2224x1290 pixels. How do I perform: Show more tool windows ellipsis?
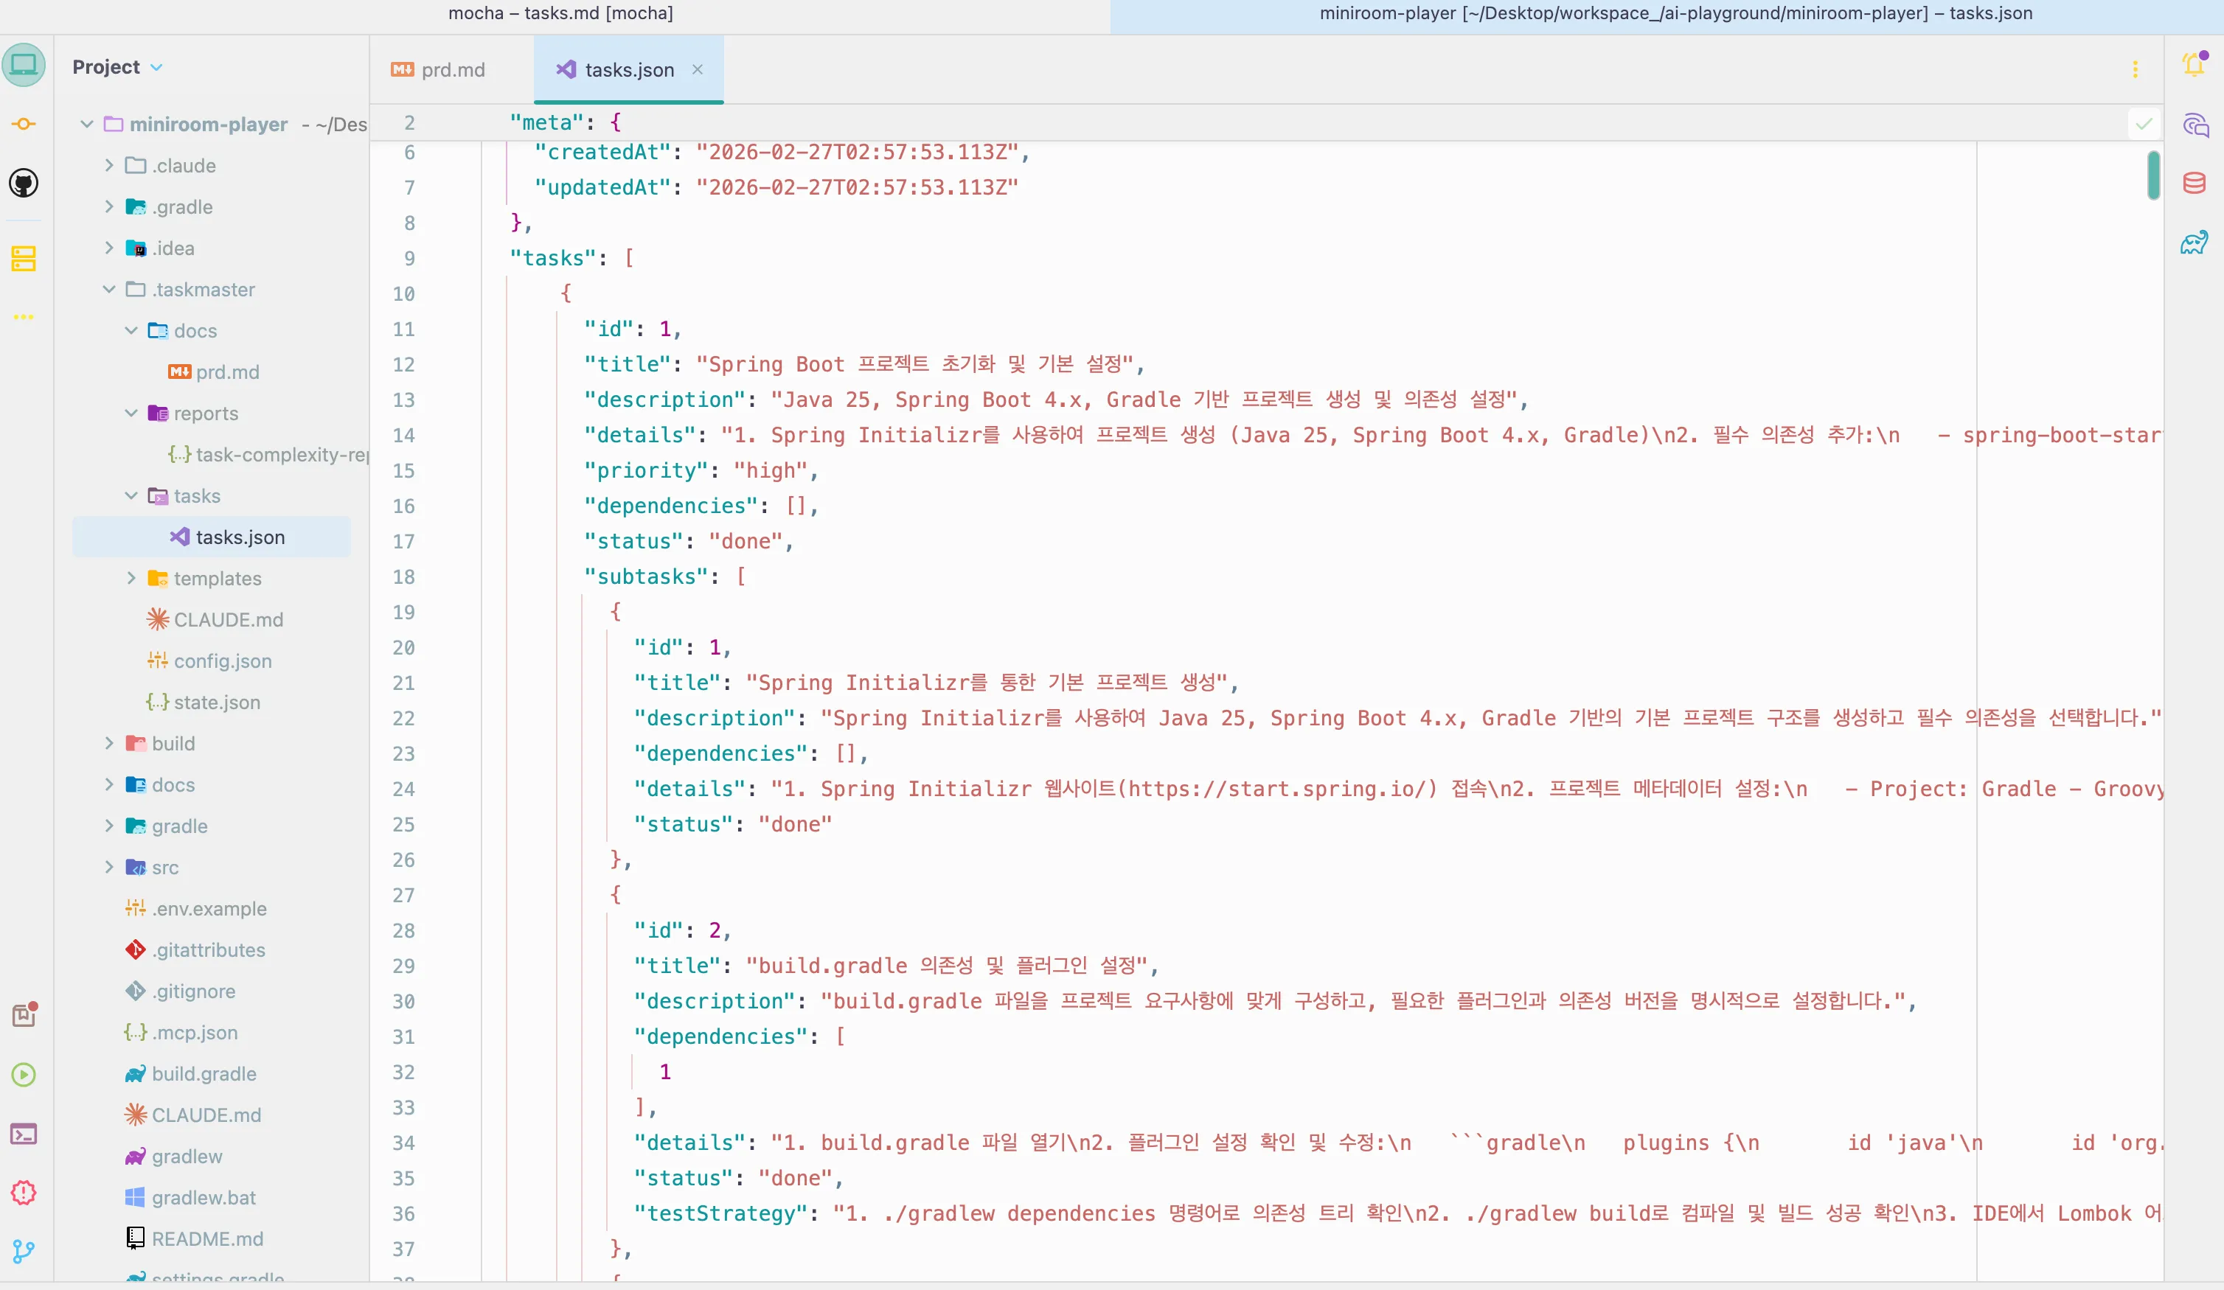click(x=24, y=317)
